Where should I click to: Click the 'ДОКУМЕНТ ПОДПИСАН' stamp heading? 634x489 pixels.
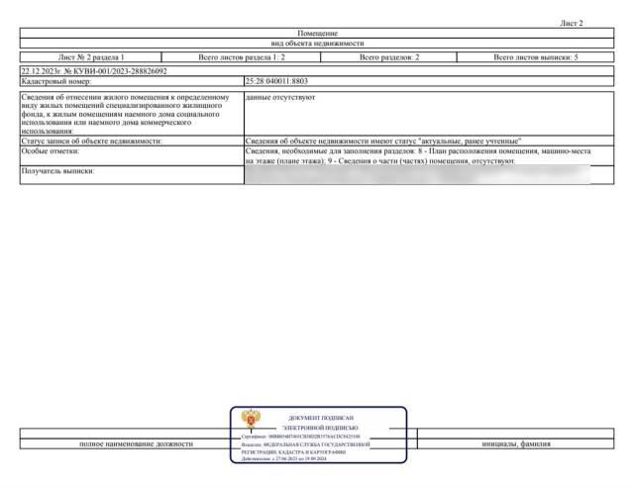[320, 418]
